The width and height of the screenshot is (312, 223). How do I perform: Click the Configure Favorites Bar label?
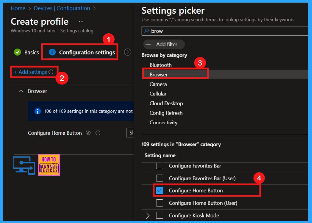click(195, 166)
